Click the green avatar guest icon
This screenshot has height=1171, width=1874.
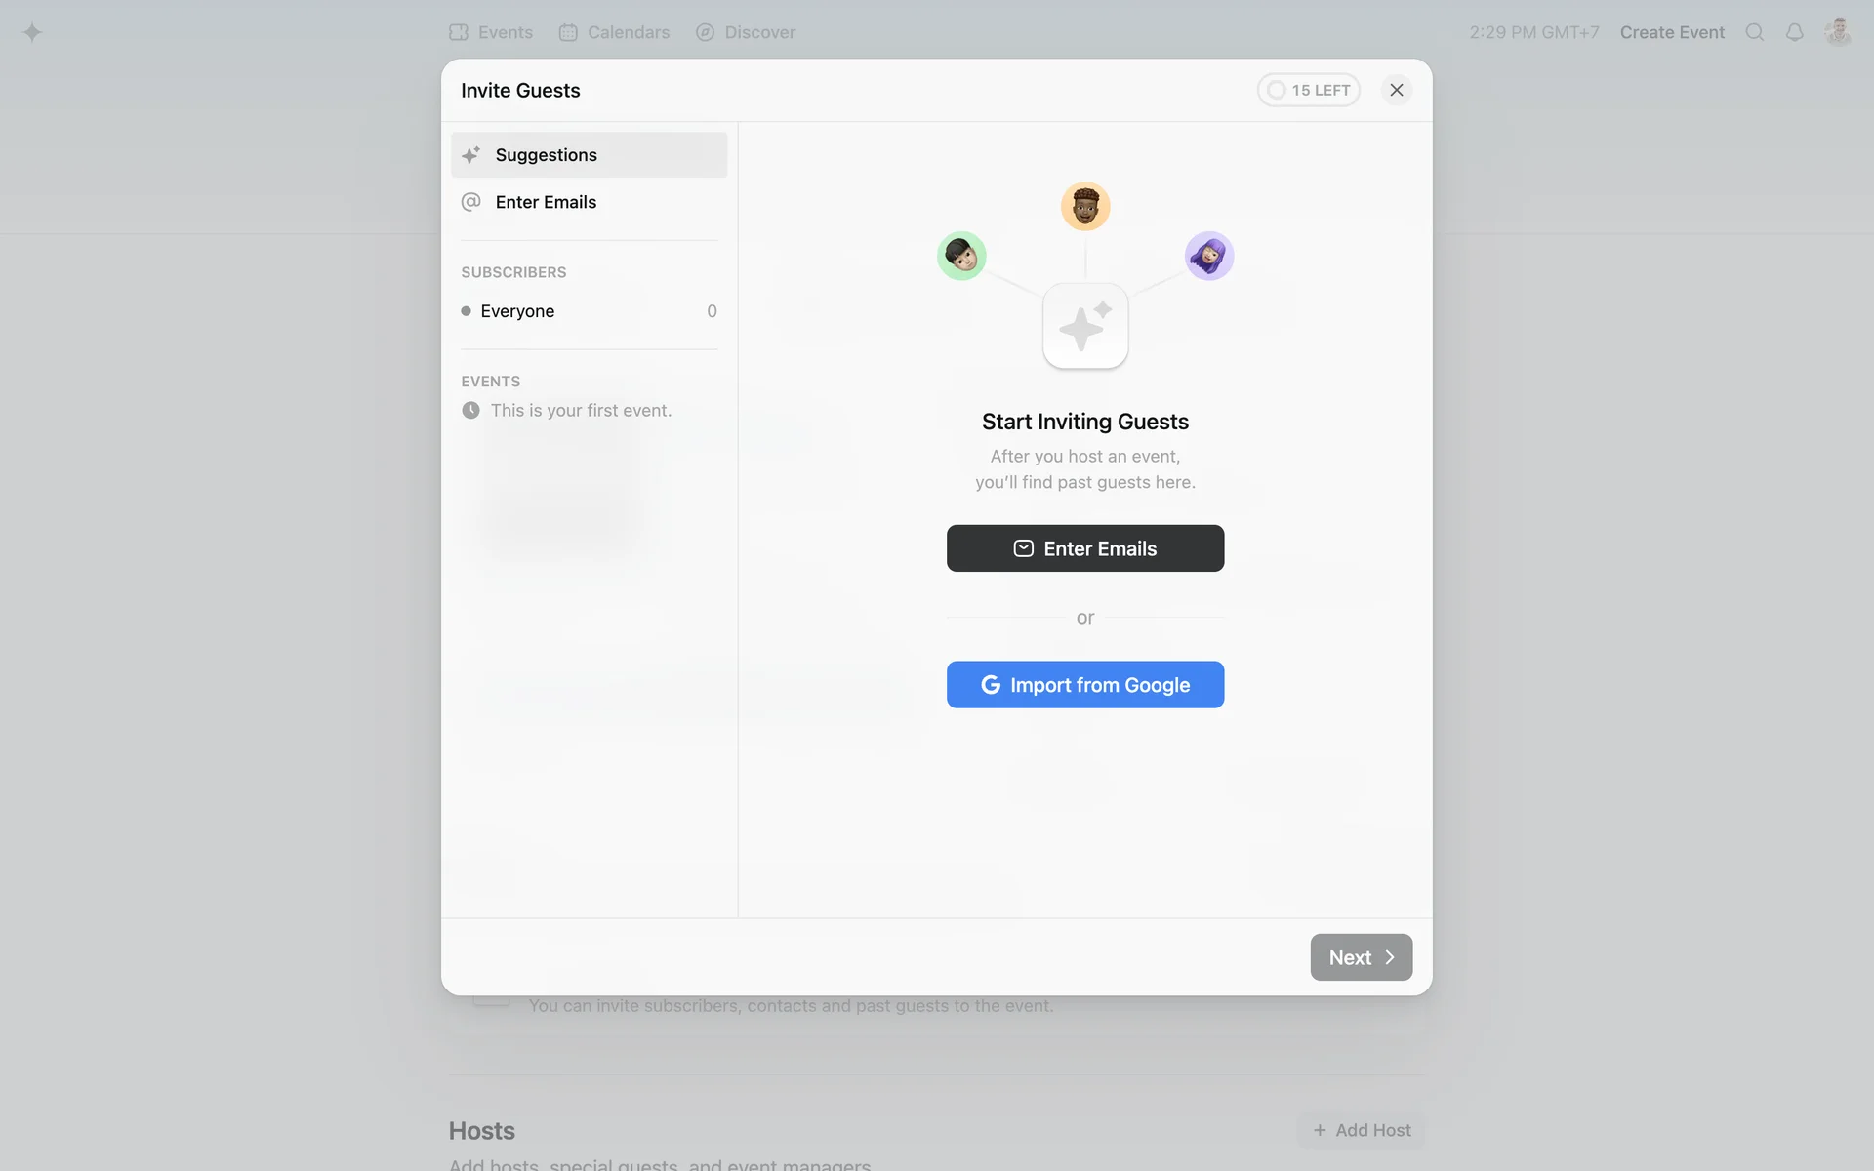click(x=961, y=256)
